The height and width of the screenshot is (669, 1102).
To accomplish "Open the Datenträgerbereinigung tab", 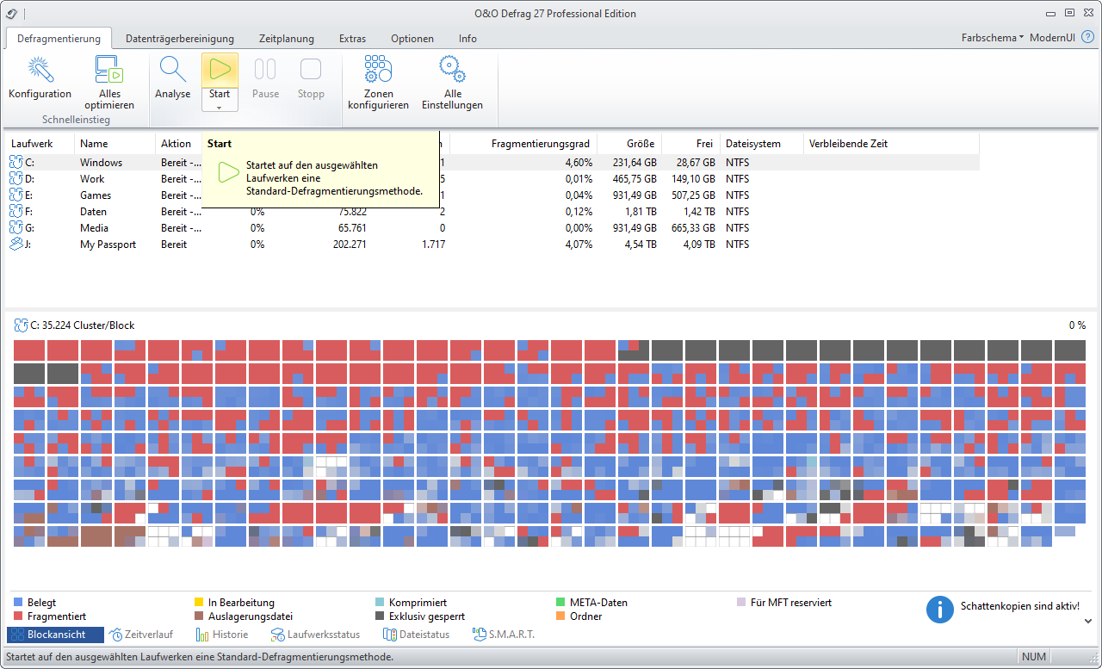I will click(x=180, y=38).
